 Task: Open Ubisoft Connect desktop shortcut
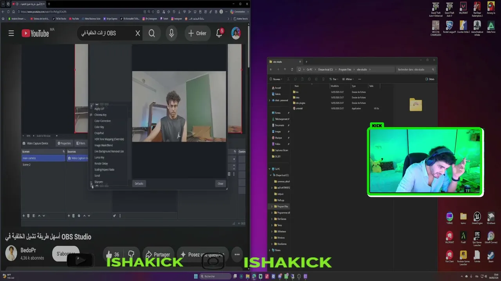click(491, 238)
